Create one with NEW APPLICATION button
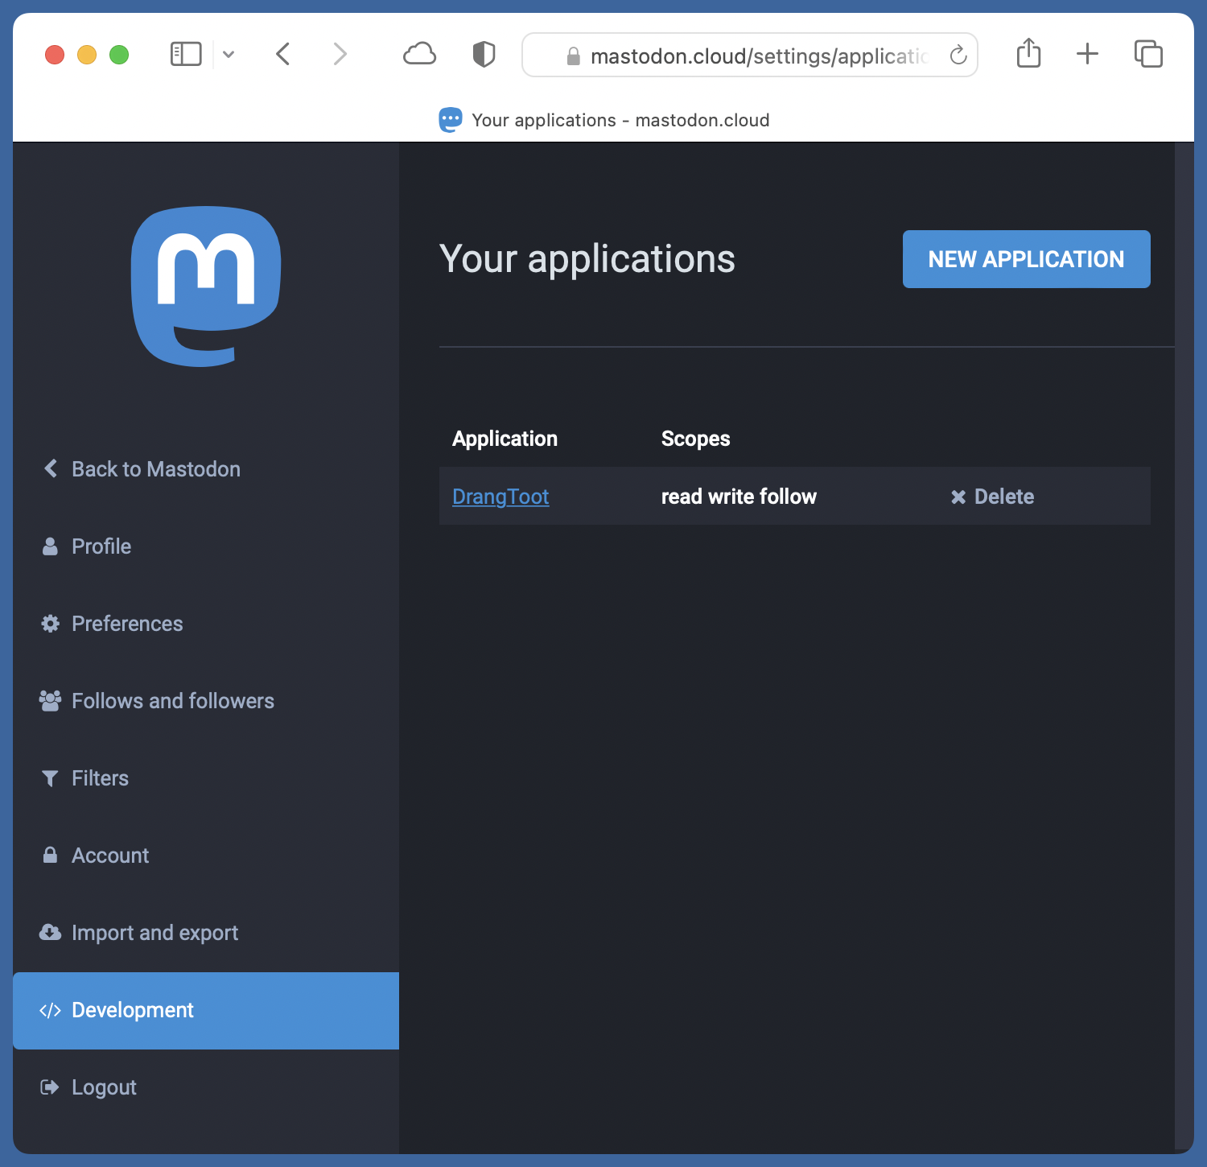 (1026, 259)
